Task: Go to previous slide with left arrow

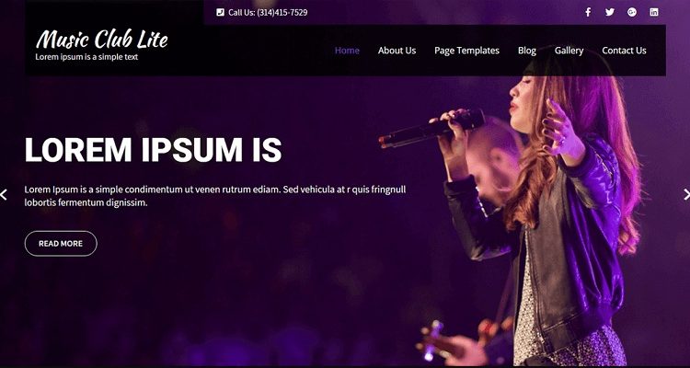Action: [4, 194]
